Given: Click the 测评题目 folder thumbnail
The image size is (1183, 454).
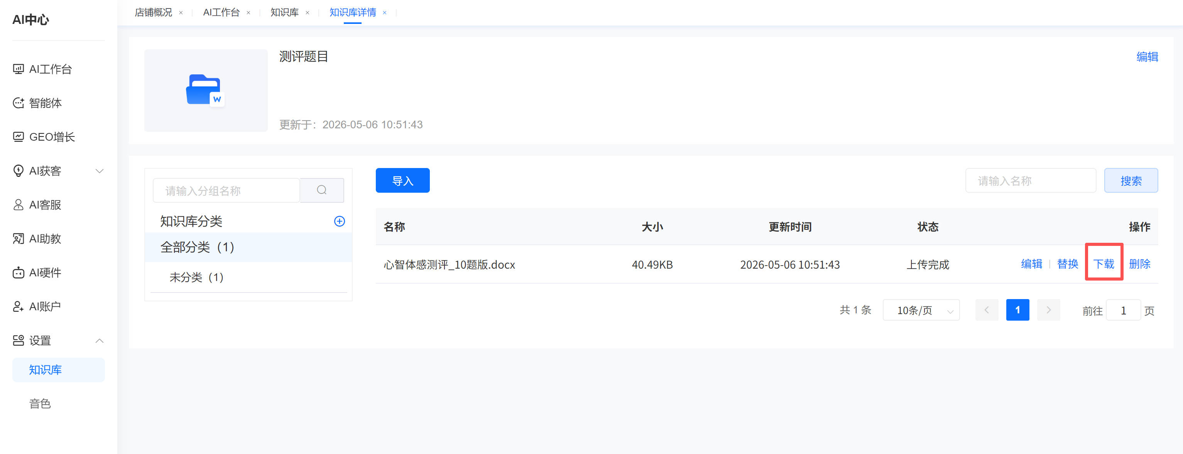Looking at the screenshot, I should point(206,90).
